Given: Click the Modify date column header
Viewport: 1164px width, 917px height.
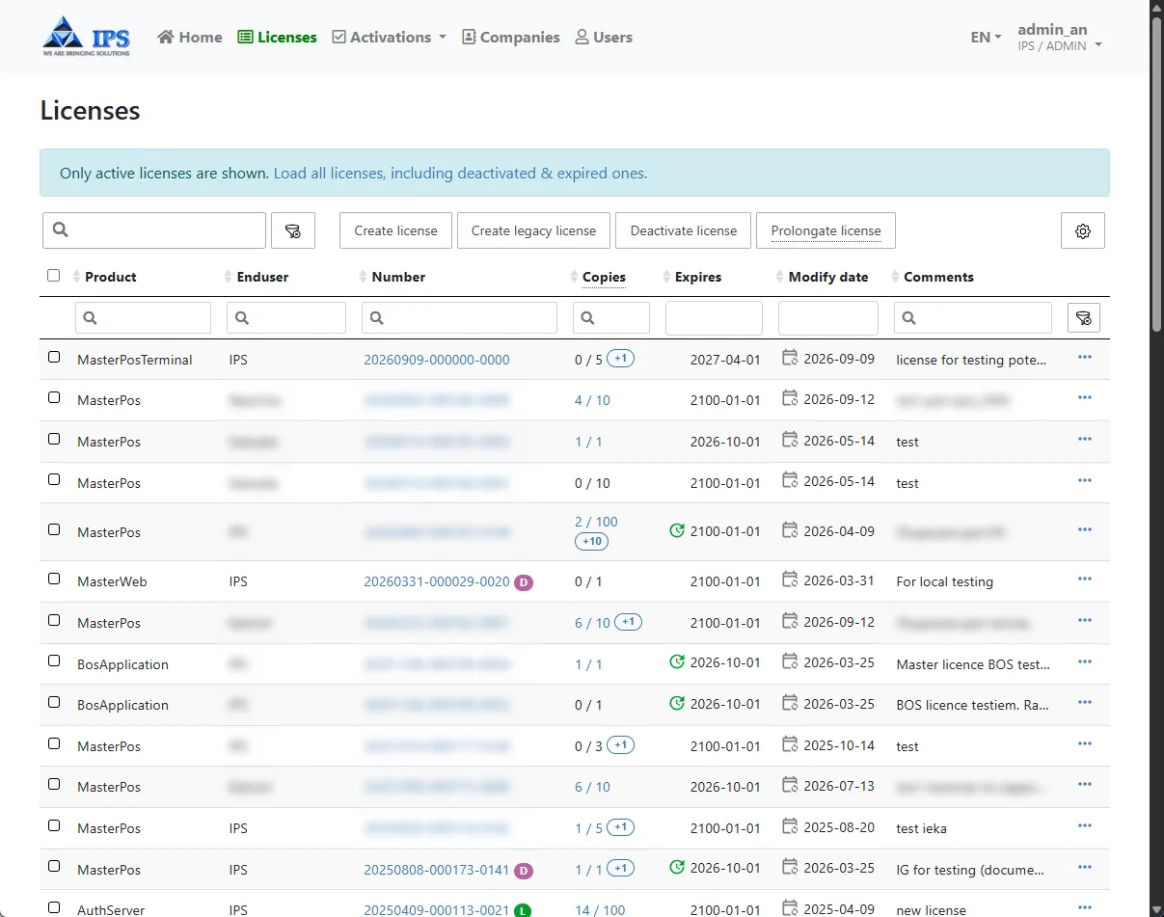Looking at the screenshot, I should 827,277.
